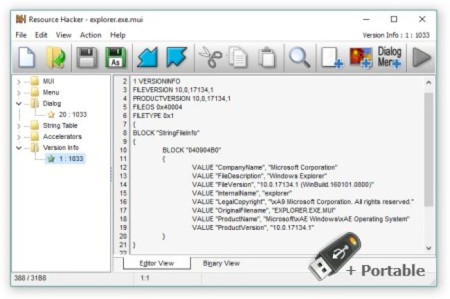Click the Dialog Menu toolbar icon
The height and width of the screenshot is (299, 450).
[390, 59]
